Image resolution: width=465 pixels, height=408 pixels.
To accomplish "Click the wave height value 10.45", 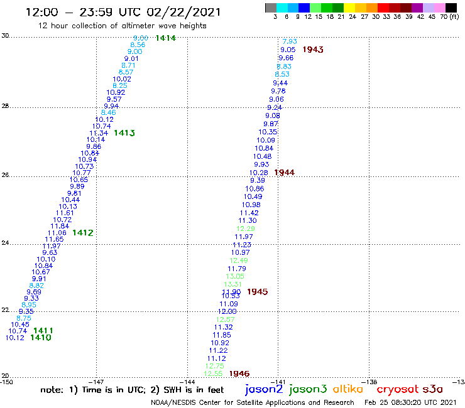I will pyautogui.click(x=20, y=325).
